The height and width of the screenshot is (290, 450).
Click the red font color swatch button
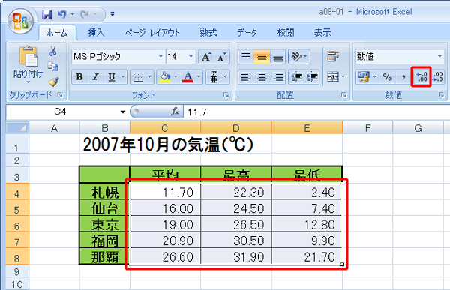tap(188, 77)
